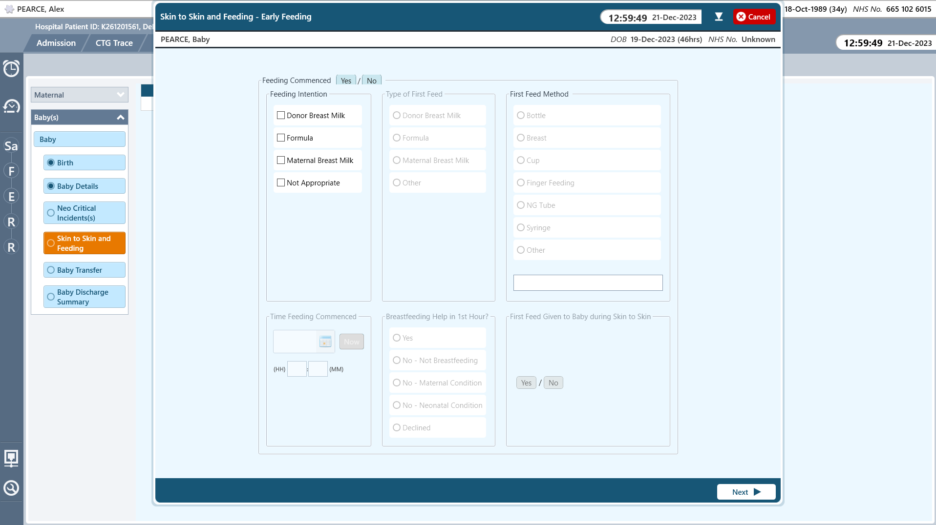
Task: Choose Donor Breast Milk as first feed type
Action: tap(437, 115)
